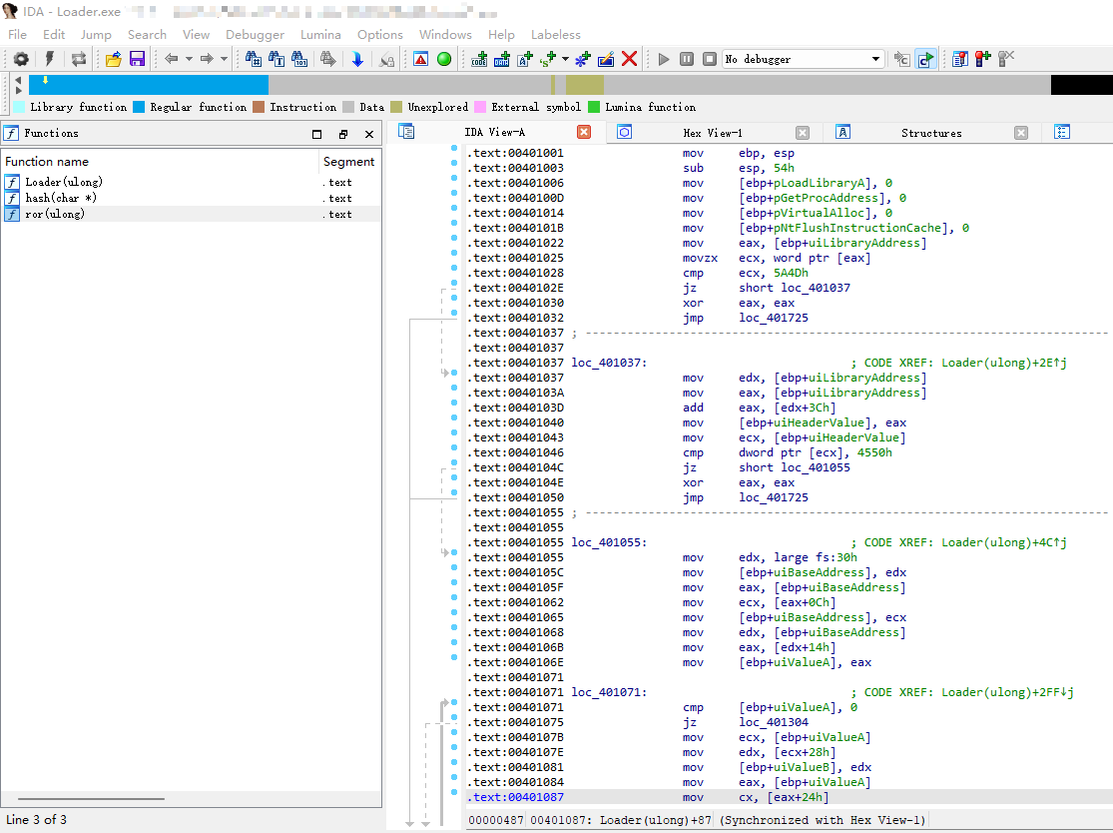The image size is (1113, 833).
Task: Jump forward with the right arrow
Action: click(207, 59)
